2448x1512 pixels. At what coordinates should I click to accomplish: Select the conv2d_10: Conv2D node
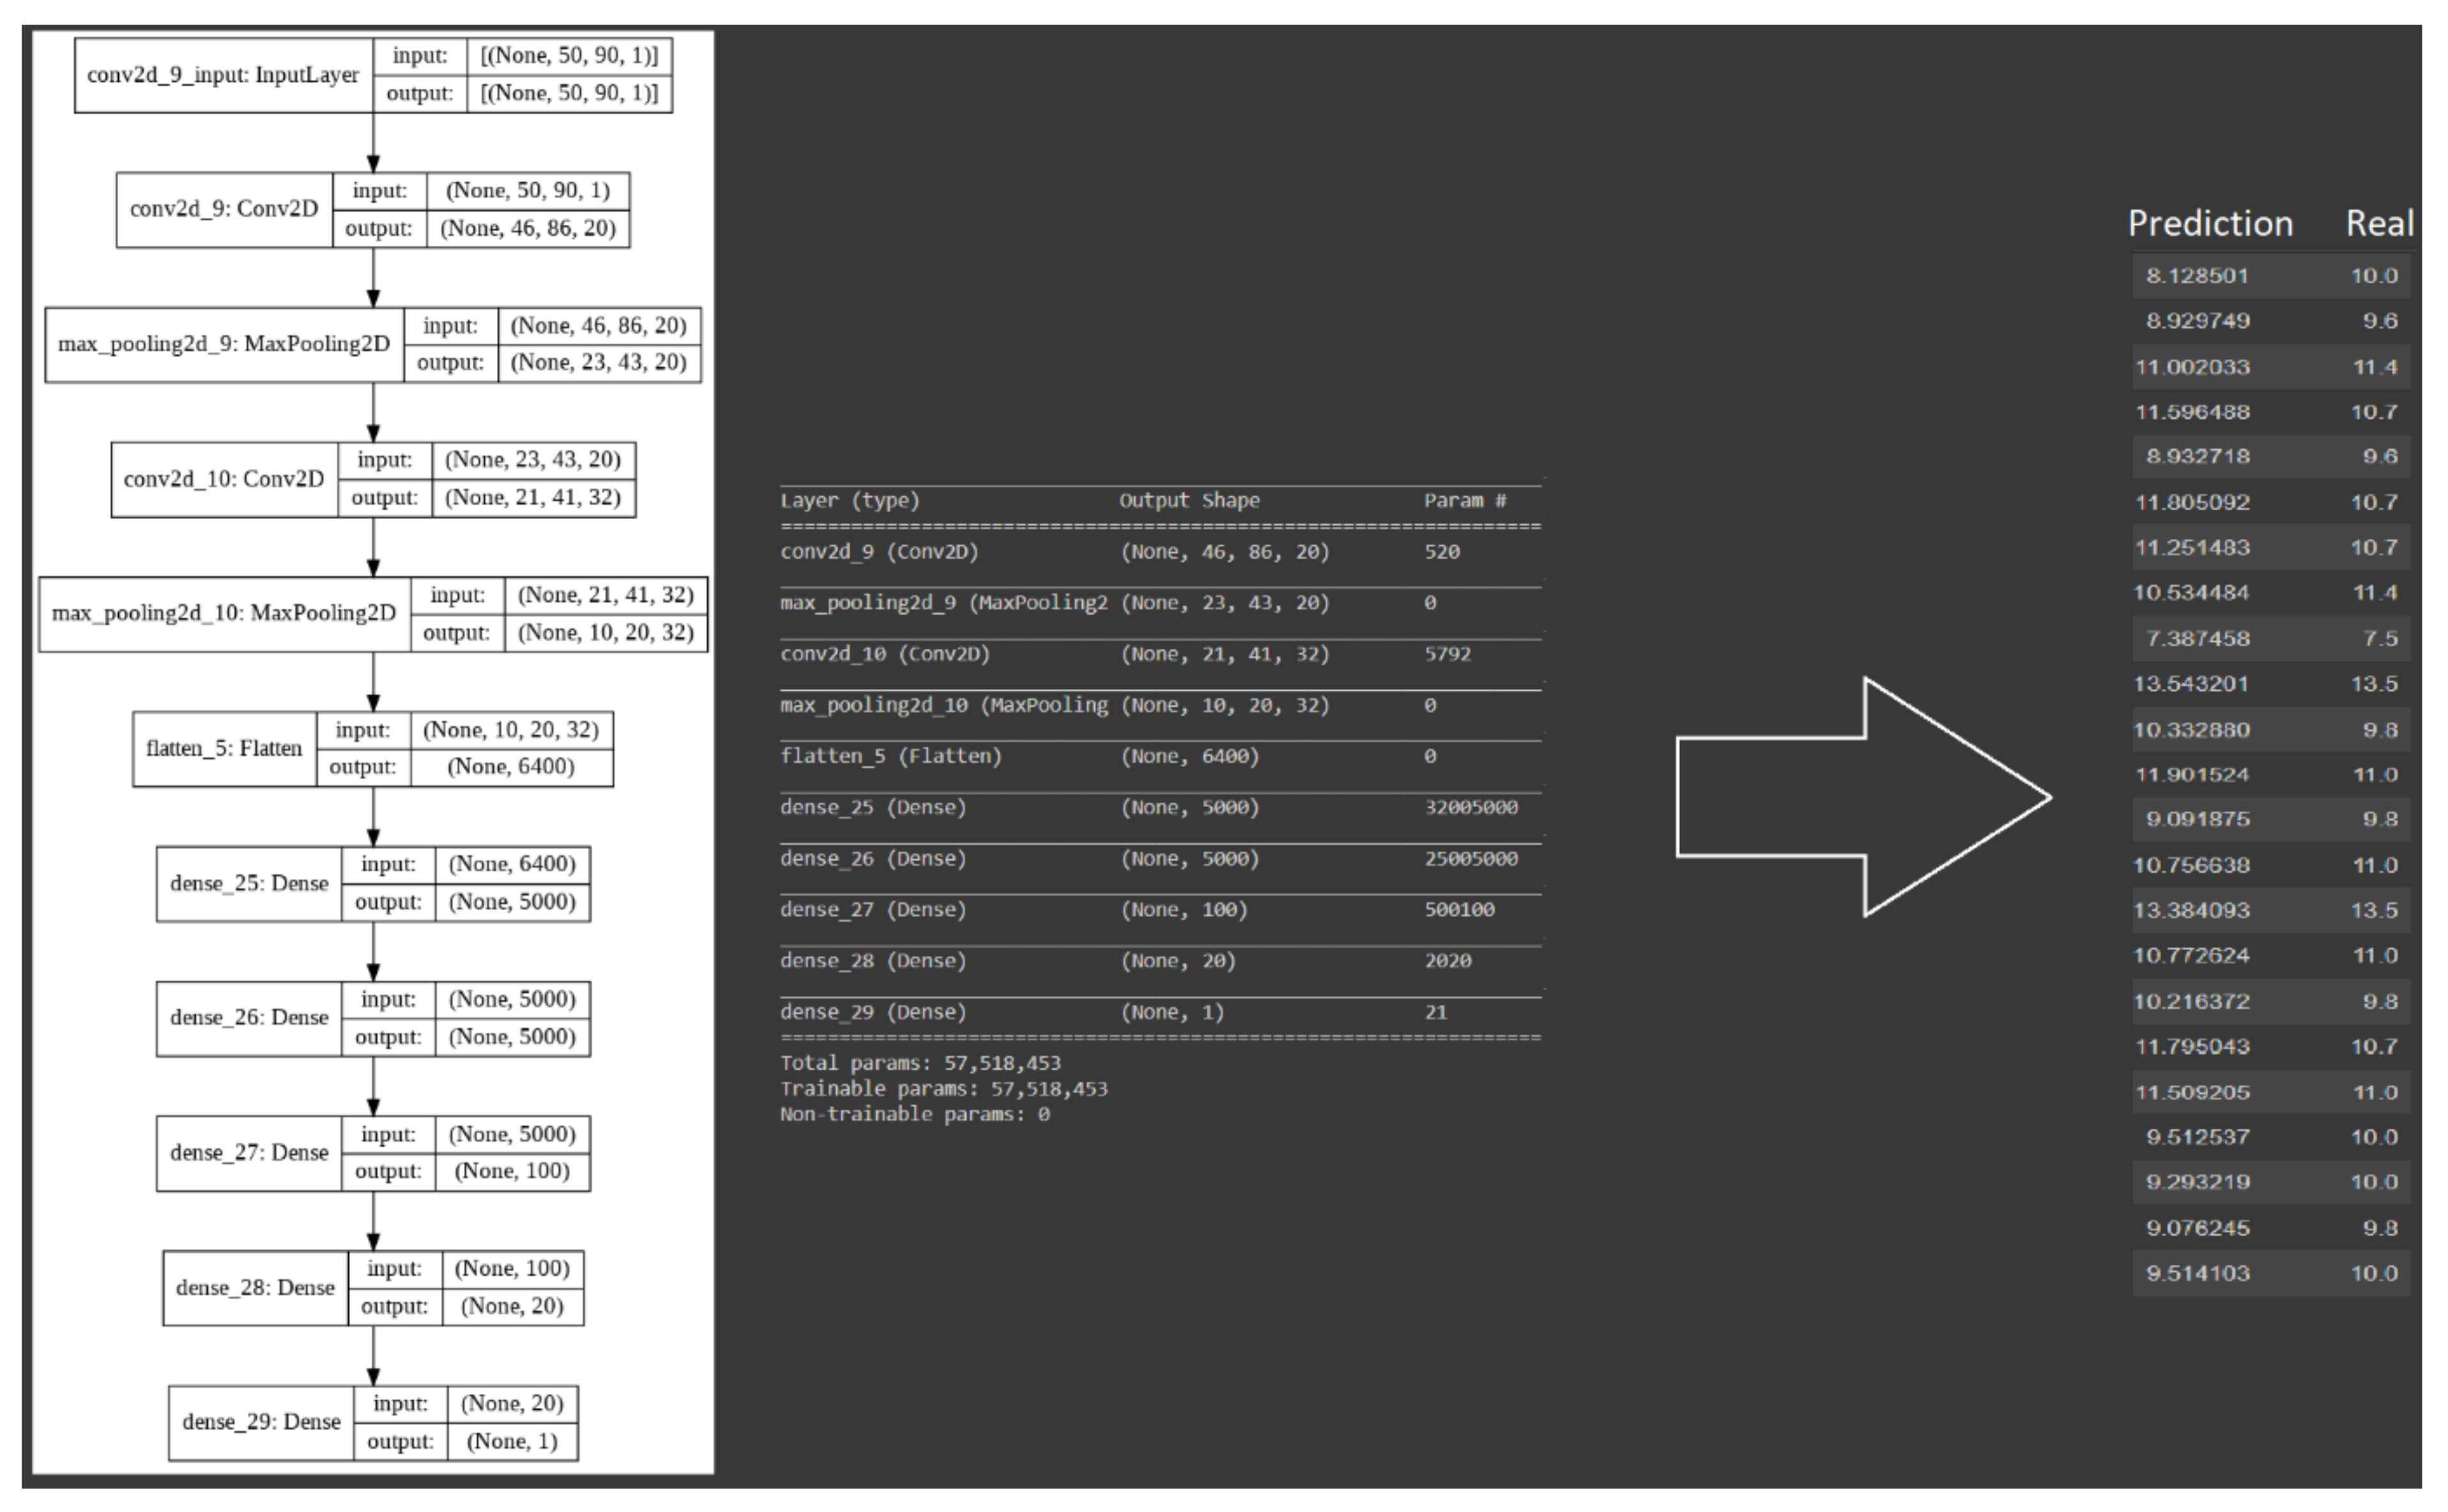[224, 479]
